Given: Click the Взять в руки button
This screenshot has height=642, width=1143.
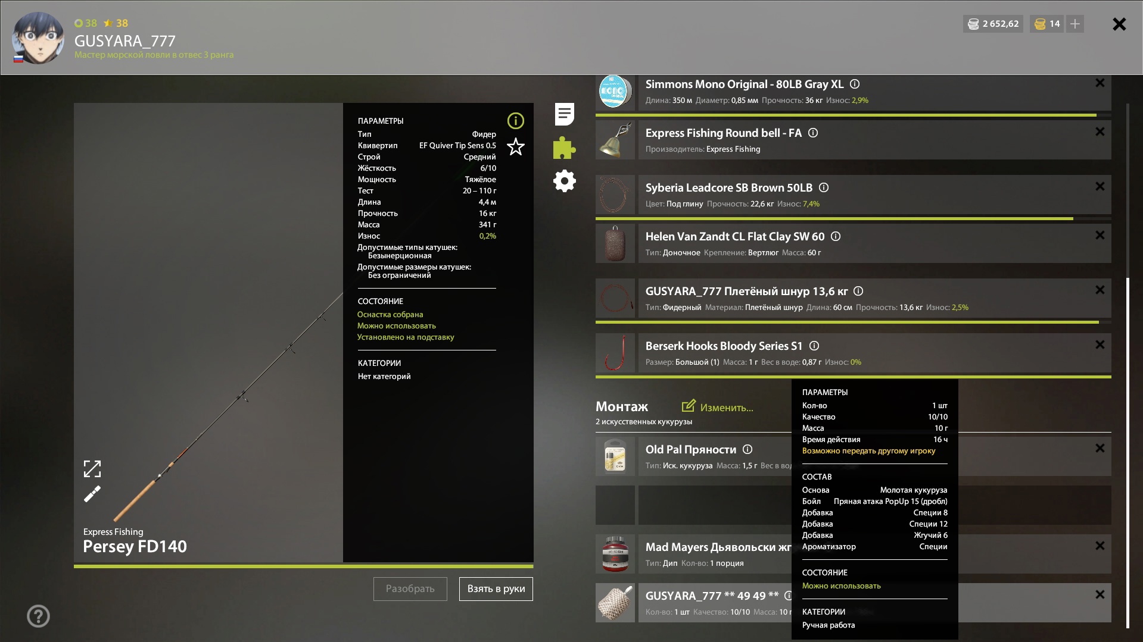Looking at the screenshot, I should coord(496,589).
